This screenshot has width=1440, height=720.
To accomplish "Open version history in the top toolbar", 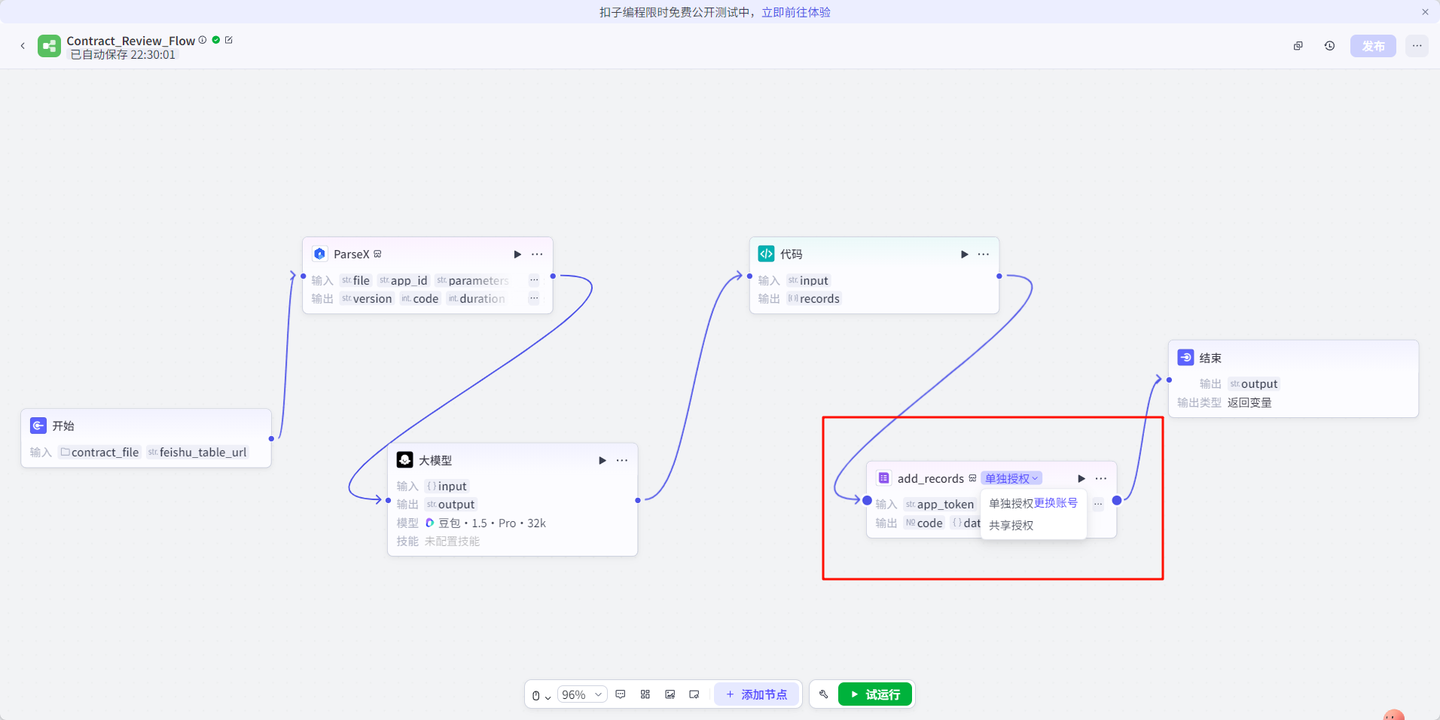I will [1329, 45].
